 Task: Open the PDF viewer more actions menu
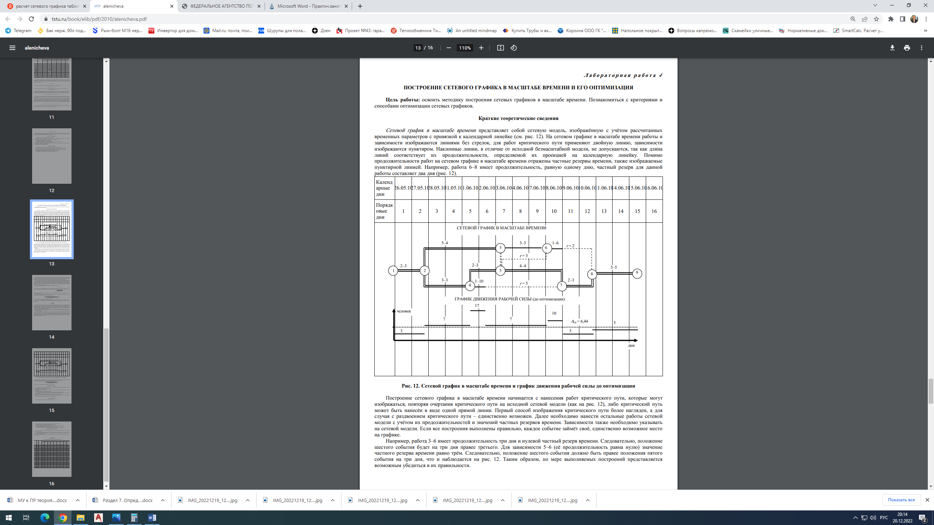(922, 48)
